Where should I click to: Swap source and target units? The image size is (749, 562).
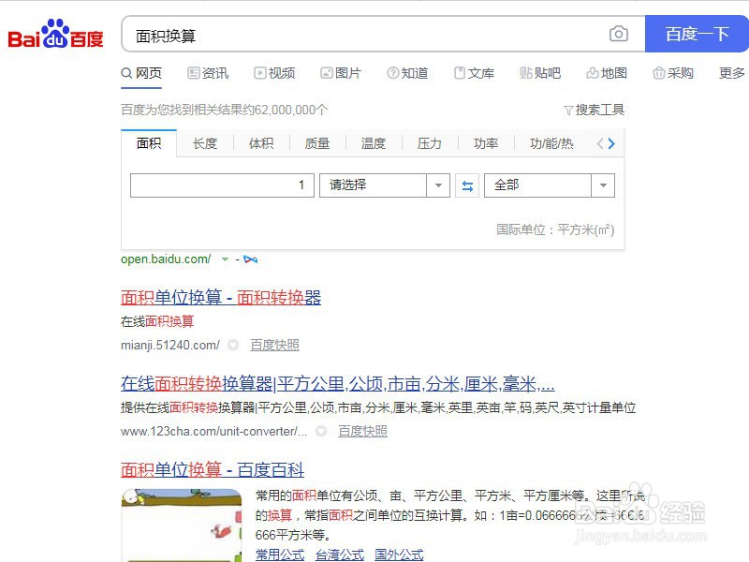point(467,185)
